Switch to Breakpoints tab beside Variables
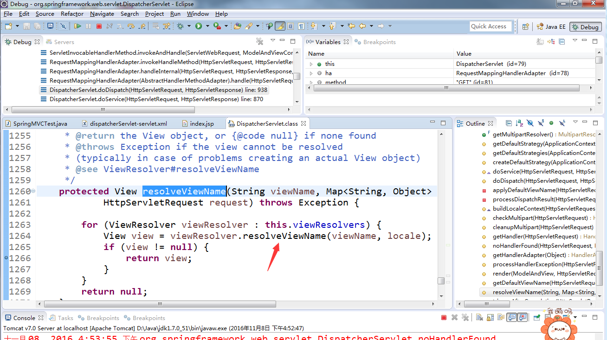Image resolution: width=607 pixels, height=340 pixels. tap(375, 42)
